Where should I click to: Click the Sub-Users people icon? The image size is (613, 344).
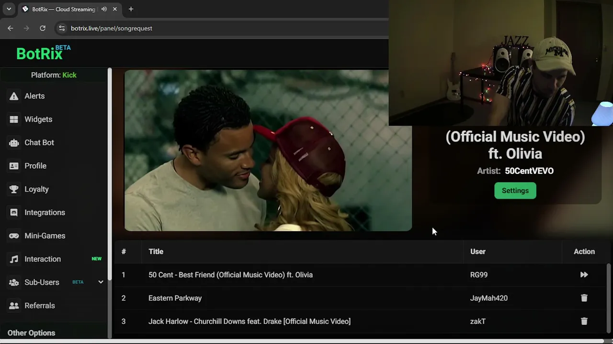tap(14, 282)
